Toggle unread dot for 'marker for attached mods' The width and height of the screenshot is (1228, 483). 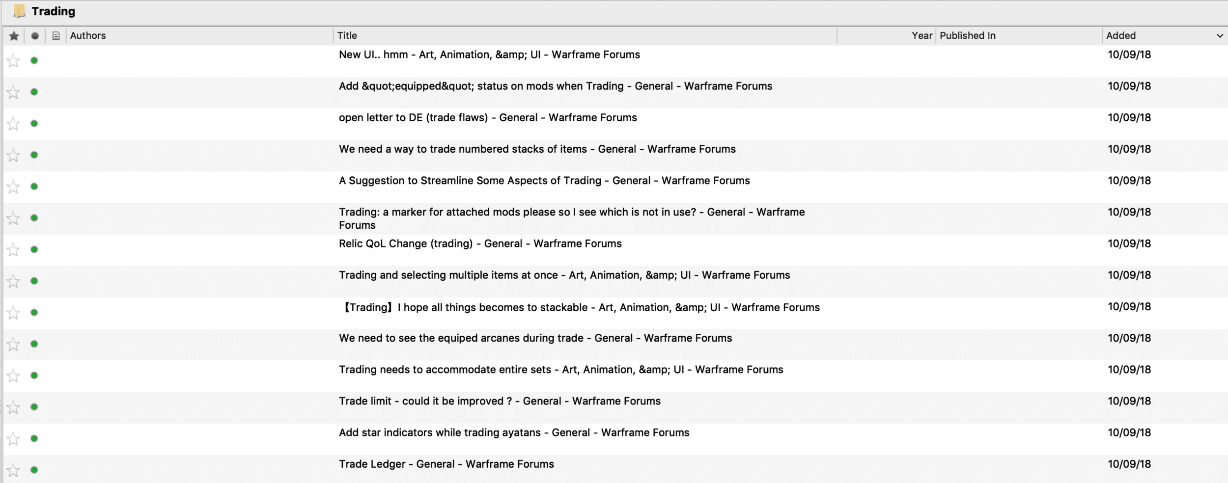[34, 218]
